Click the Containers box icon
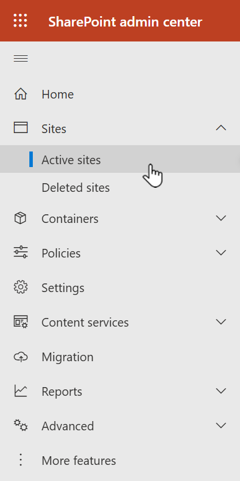Screen dimensions: 240x481 point(21,218)
